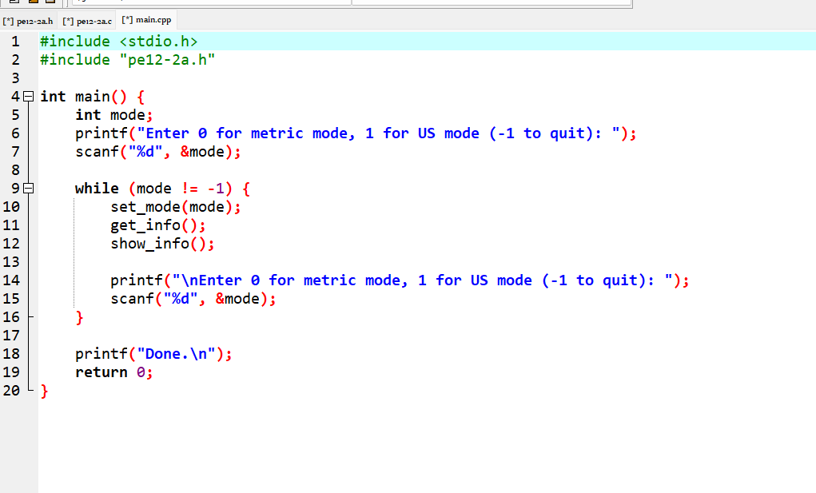Place cursor on 'int main() {' line
816x493 pixels.
92,97
